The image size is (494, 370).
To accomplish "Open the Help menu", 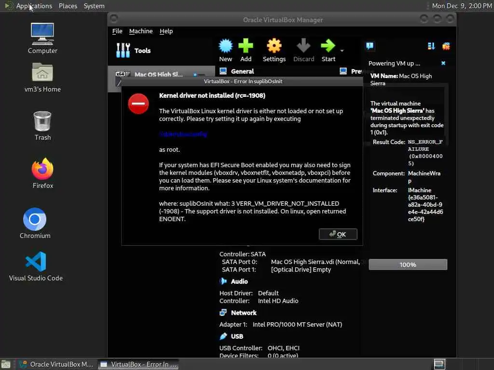I will [x=166, y=31].
